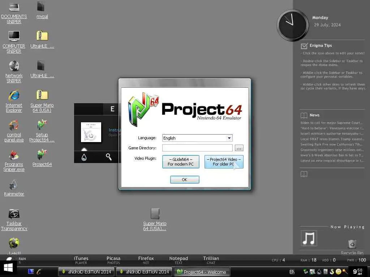Switch to Project64 - Welcome taskbar item
The image size is (370, 277).
pyautogui.click(x=202, y=272)
